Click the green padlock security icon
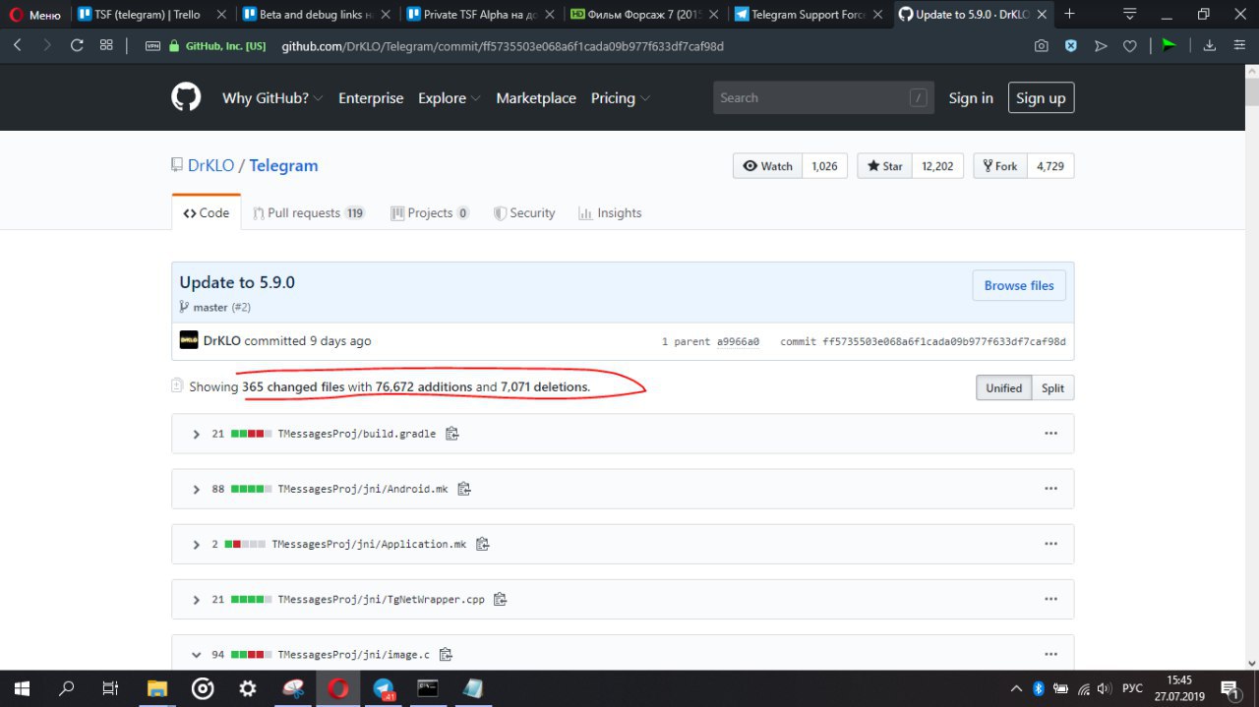This screenshot has width=1259, height=707. [x=174, y=45]
